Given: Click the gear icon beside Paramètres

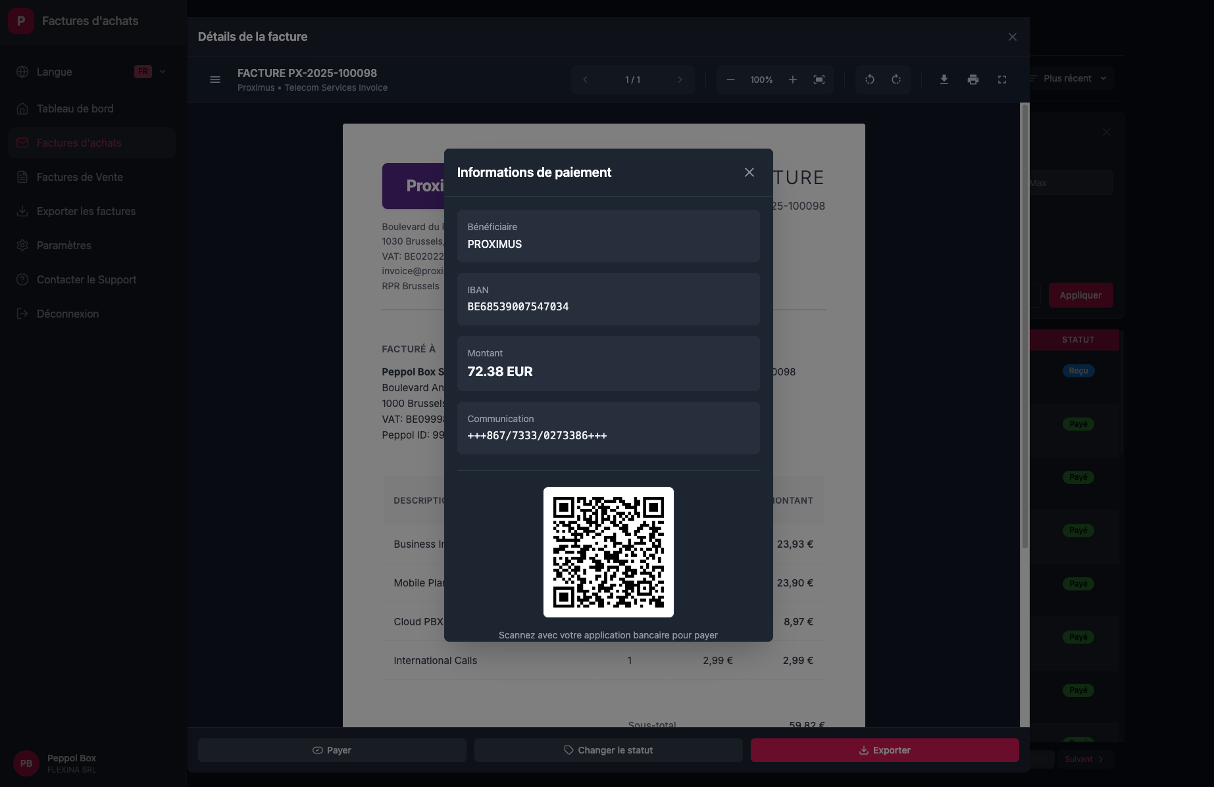Looking at the screenshot, I should coord(22,245).
